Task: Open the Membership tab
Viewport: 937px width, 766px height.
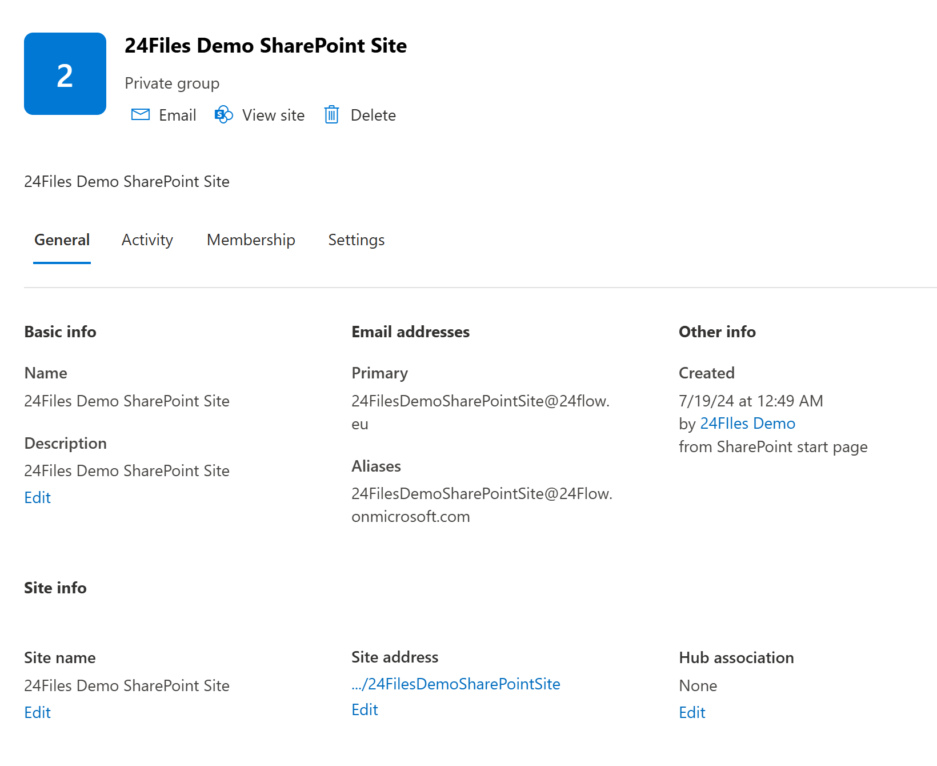Action: coord(251,240)
